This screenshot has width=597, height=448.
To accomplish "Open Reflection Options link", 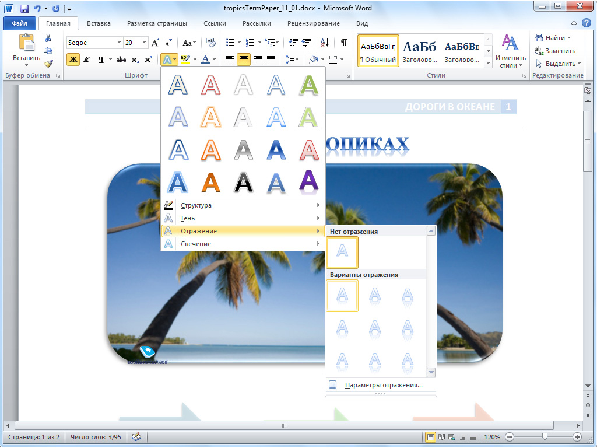I will pyautogui.click(x=384, y=385).
